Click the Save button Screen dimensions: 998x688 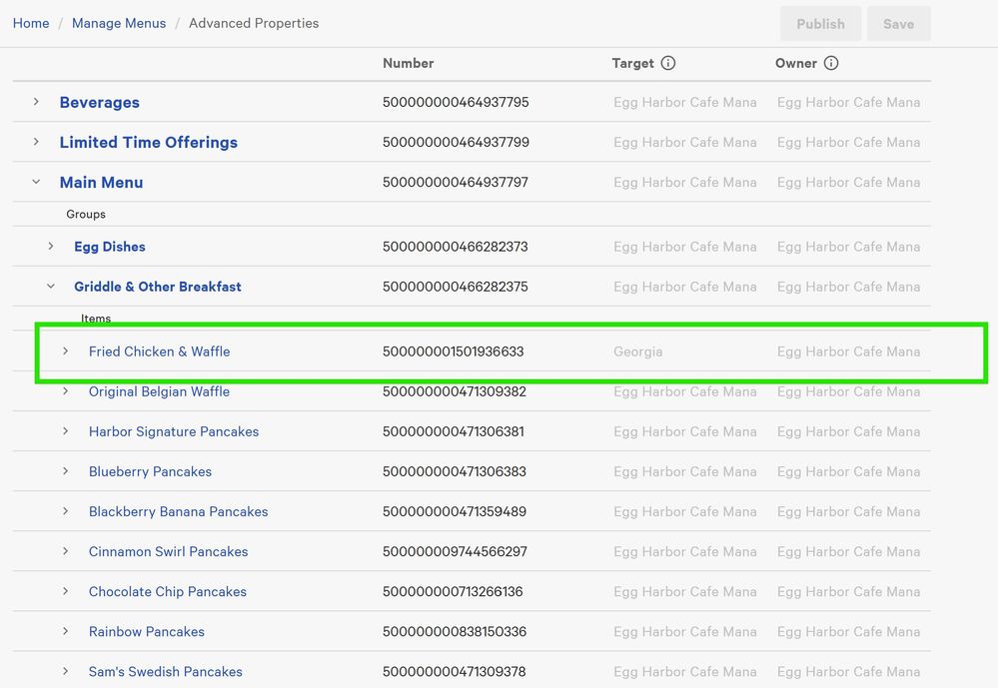898,24
